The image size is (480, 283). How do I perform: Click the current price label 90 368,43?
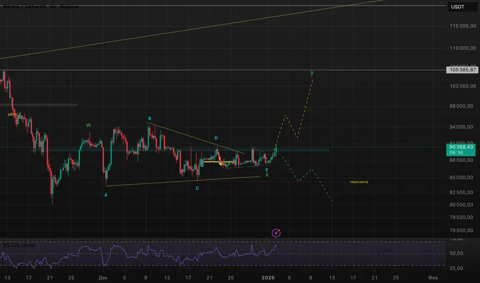[461, 147]
